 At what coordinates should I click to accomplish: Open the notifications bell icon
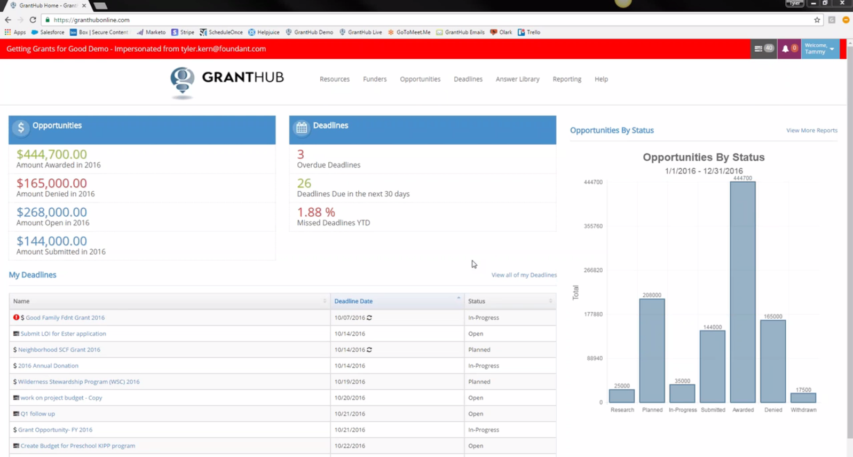789,49
